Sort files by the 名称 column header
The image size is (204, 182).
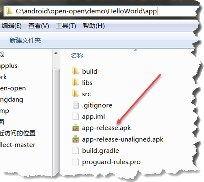pyautogui.click(x=77, y=56)
